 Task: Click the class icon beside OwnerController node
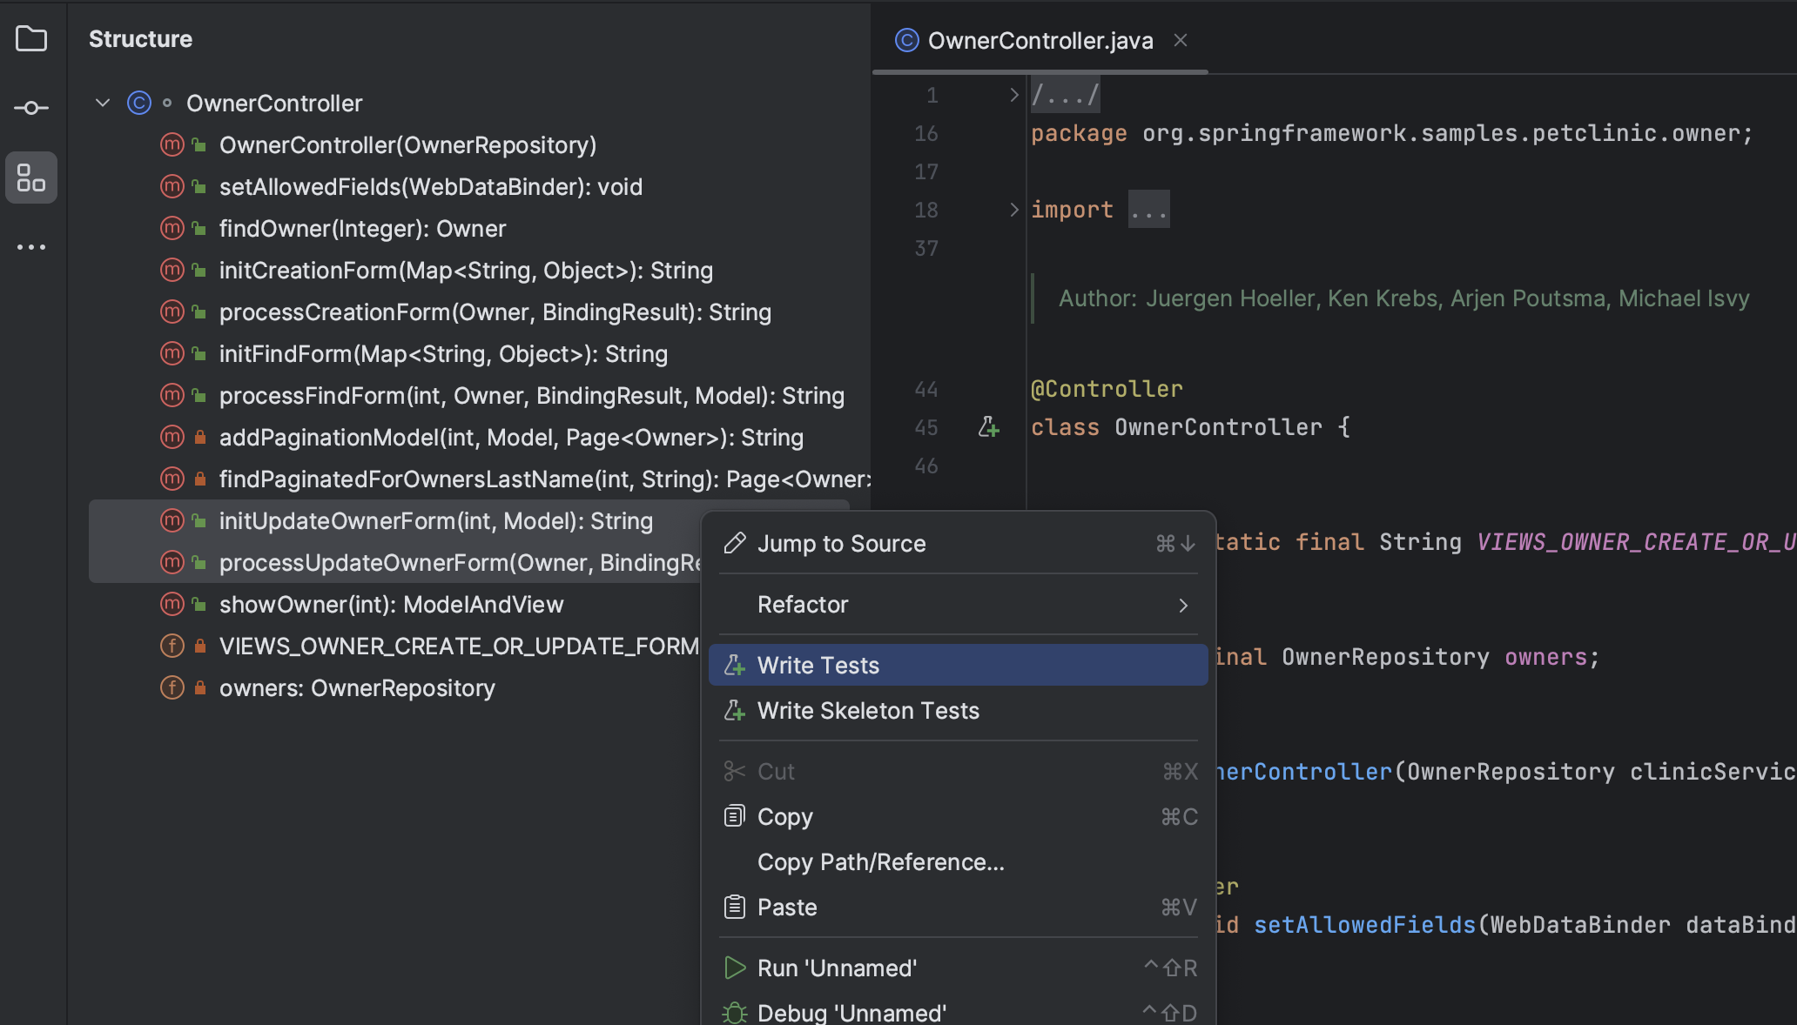pos(139,103)
